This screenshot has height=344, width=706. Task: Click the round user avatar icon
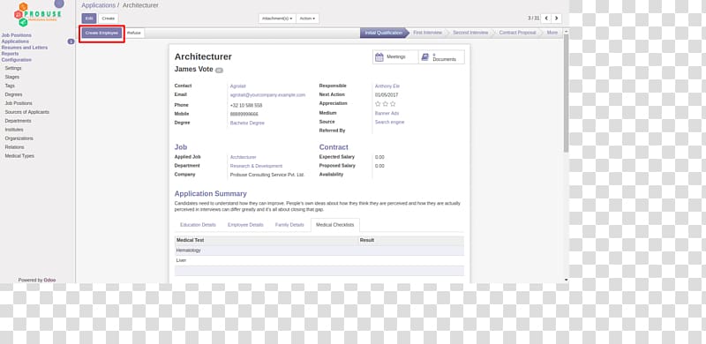click(x=59, y=4)
